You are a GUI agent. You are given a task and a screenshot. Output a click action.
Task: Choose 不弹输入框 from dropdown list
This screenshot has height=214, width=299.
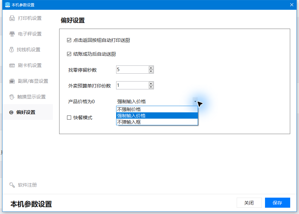tap(157, 122)
